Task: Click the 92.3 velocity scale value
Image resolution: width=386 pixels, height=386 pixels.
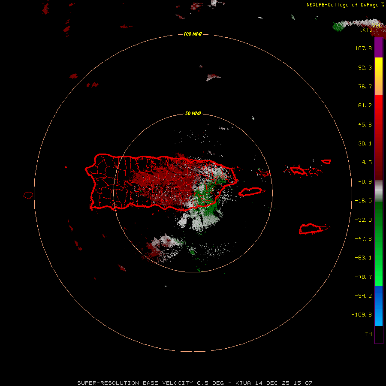Action: [x=365, y=67]
